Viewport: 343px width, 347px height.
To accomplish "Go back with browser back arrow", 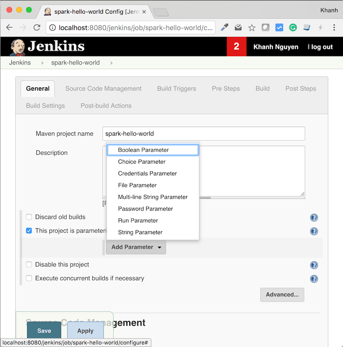I will coord(9,27).
